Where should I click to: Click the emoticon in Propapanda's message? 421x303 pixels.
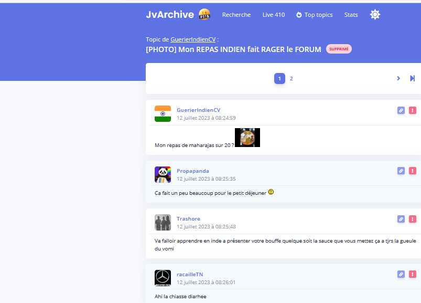pos(271,192)
